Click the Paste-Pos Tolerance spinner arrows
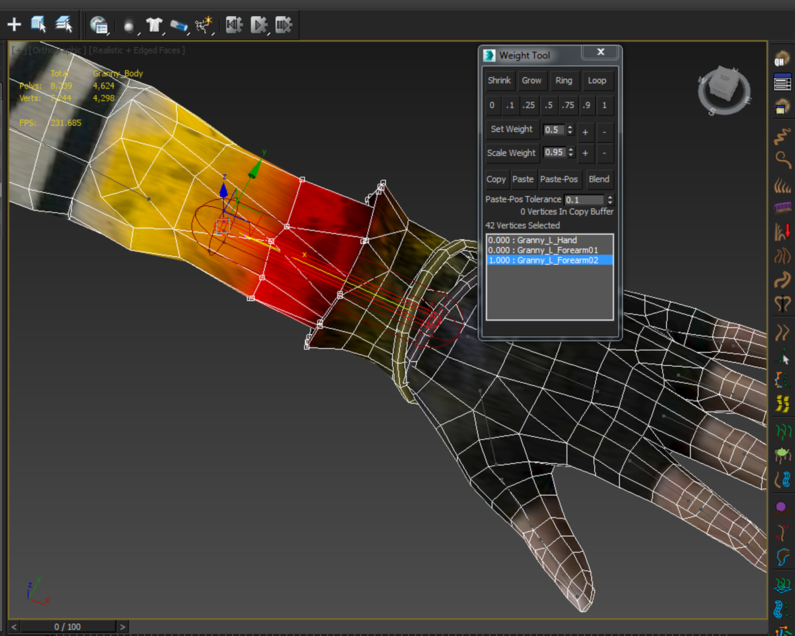Image resolution: width=795 pixels, height=636 pixels. 610,200
